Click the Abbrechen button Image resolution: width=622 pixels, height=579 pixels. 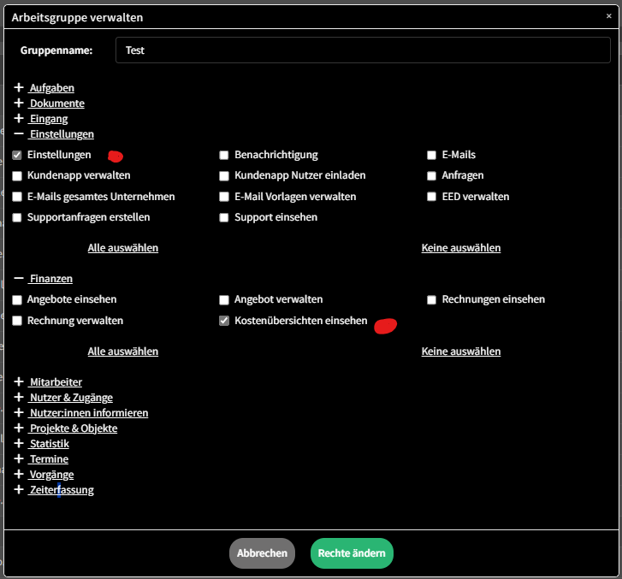pos(262,553)
